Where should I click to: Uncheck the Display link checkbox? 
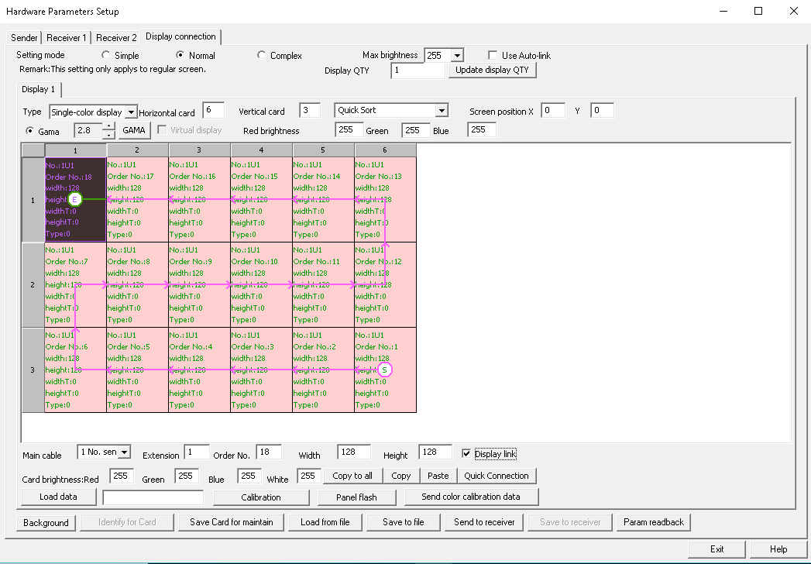[466, 454]
